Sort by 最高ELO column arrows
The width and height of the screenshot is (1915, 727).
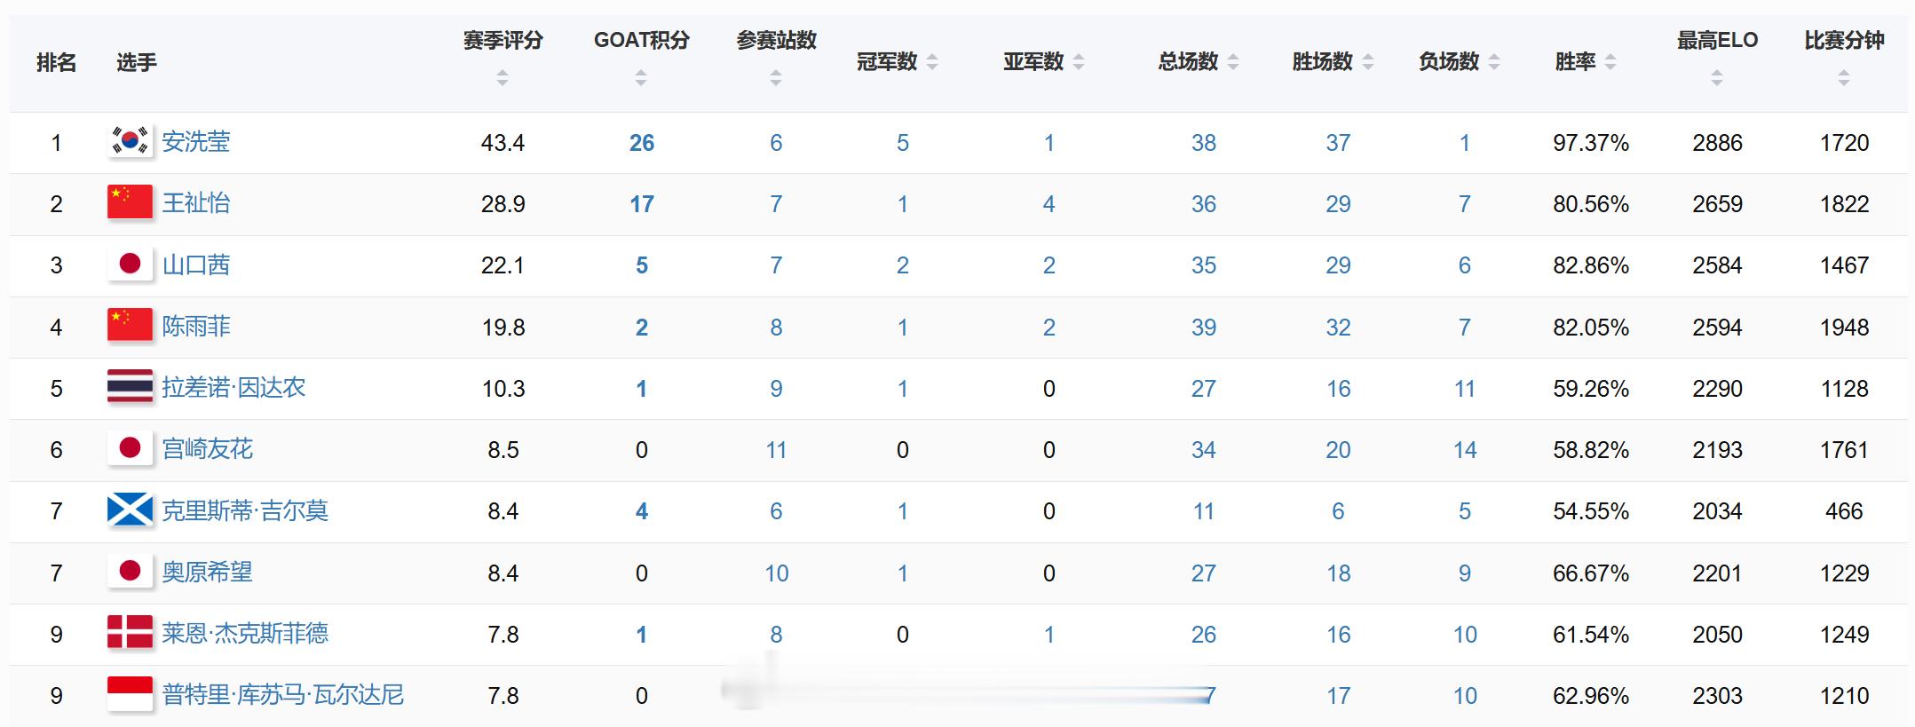pos(1717,79)
